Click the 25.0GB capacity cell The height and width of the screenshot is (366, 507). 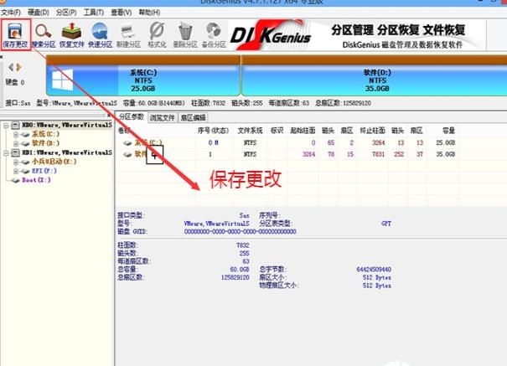pyautogui.click(x=445, y=142)
